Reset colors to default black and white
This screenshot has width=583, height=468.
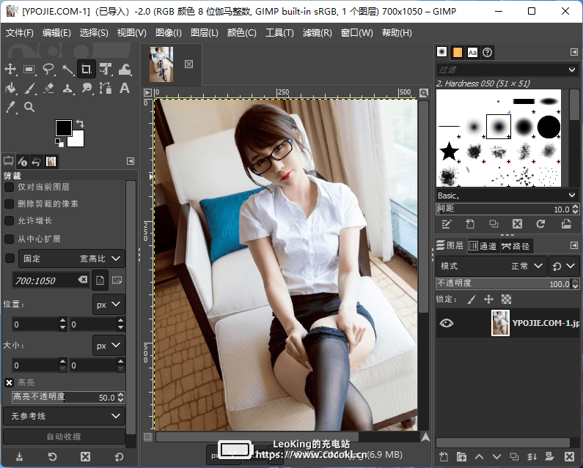click(59, 143)
